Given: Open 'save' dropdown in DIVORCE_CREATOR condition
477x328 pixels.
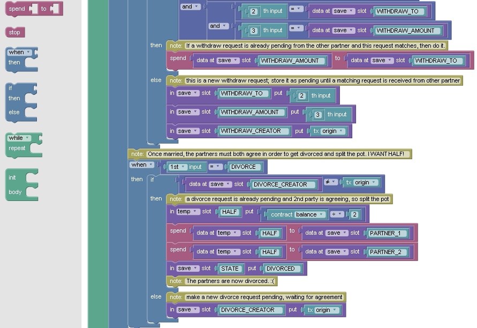Looking at the screenshot, I should pos(220,184).
